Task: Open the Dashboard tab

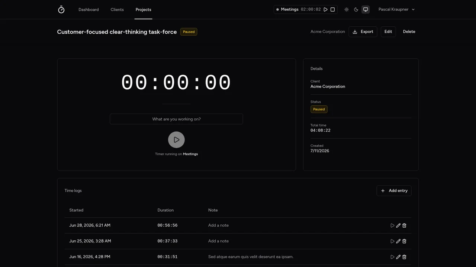Action: [x=89, y=10]
